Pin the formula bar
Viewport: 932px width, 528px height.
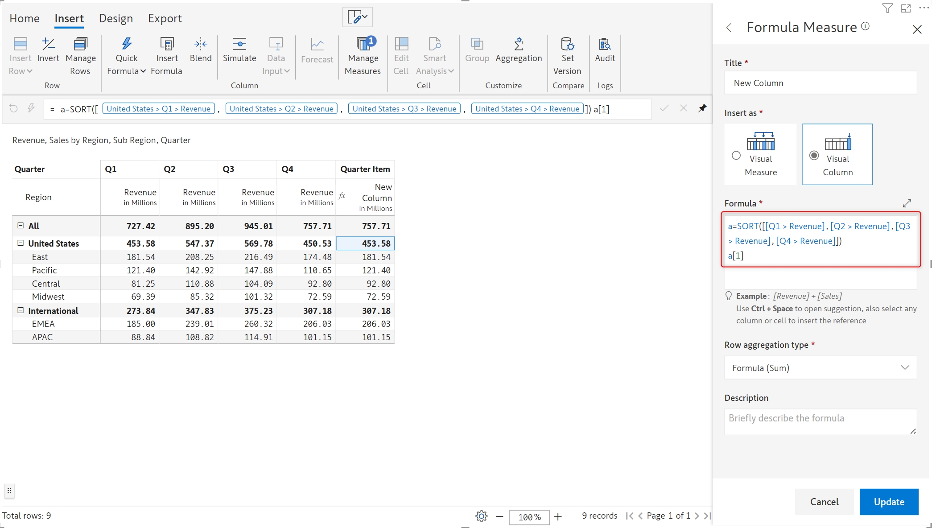(702, 108)
